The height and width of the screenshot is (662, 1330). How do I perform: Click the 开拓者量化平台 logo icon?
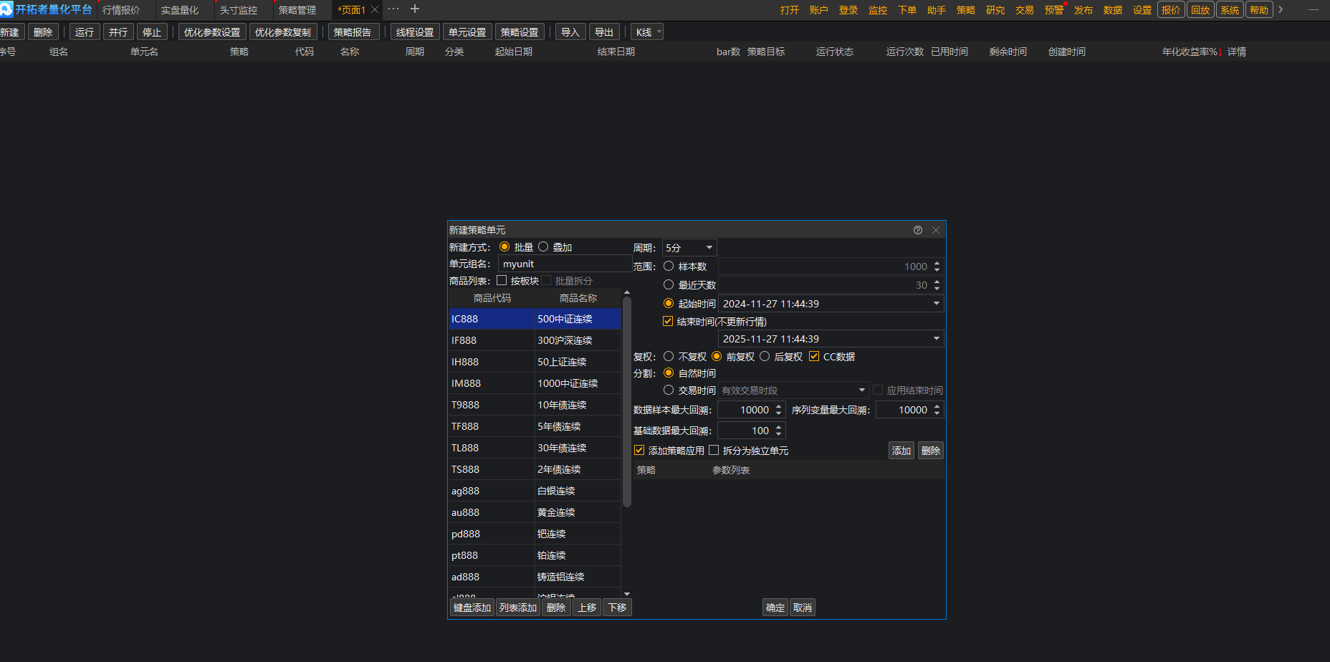point(6,9)
